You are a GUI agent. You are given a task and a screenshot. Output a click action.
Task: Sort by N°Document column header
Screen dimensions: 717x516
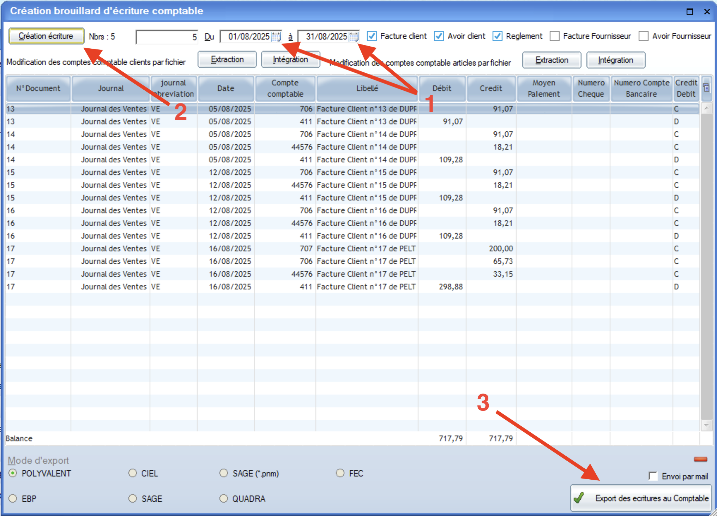click(38, 88)
